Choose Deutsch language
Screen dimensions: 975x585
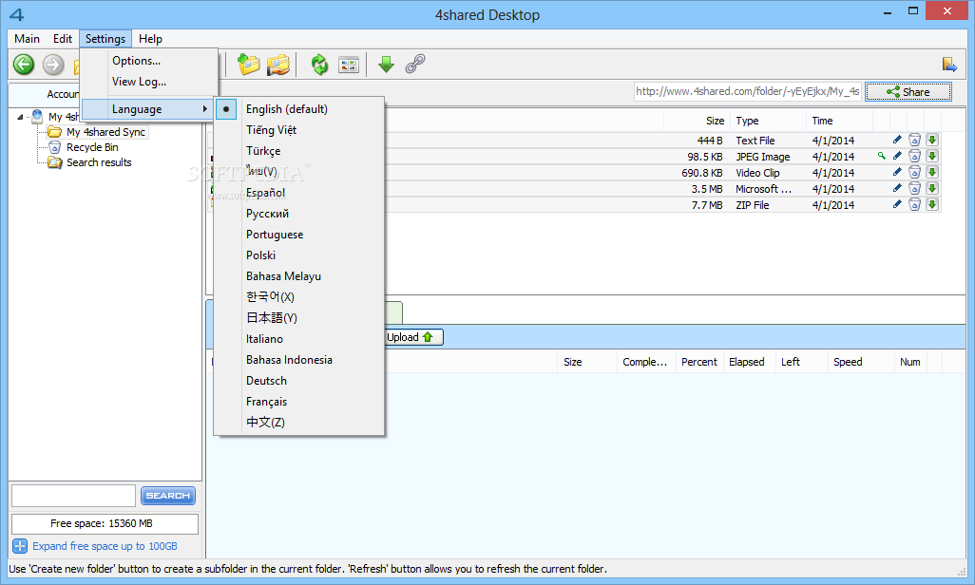tap(298, 381)
